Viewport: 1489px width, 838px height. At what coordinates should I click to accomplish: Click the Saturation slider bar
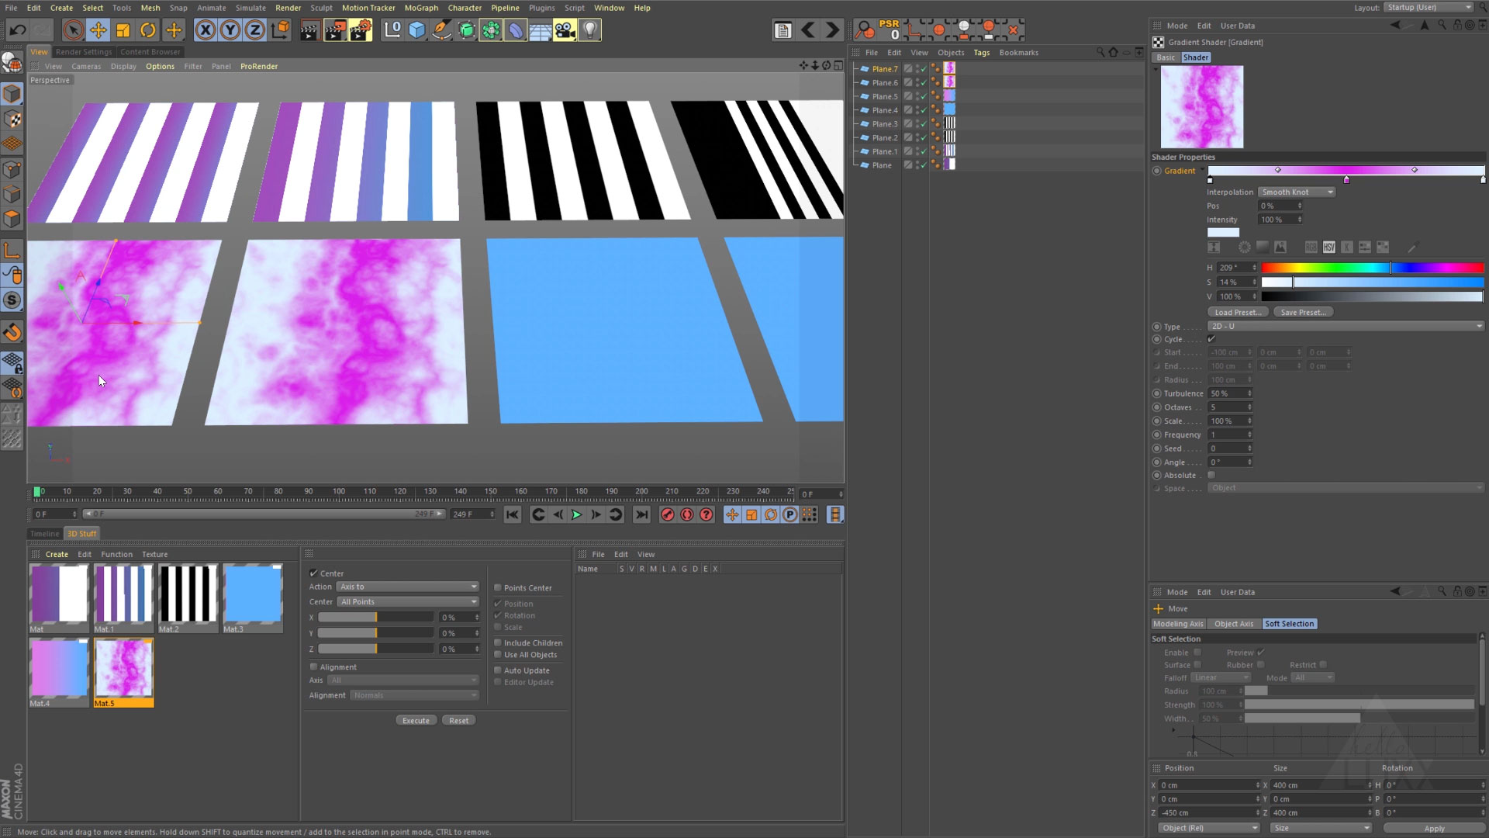1372,282
